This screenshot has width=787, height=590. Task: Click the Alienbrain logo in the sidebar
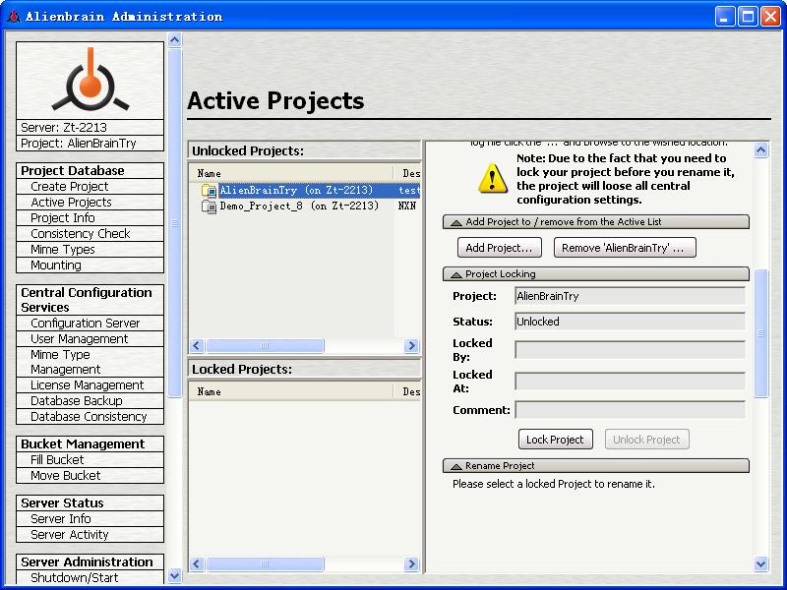point(91,81)
